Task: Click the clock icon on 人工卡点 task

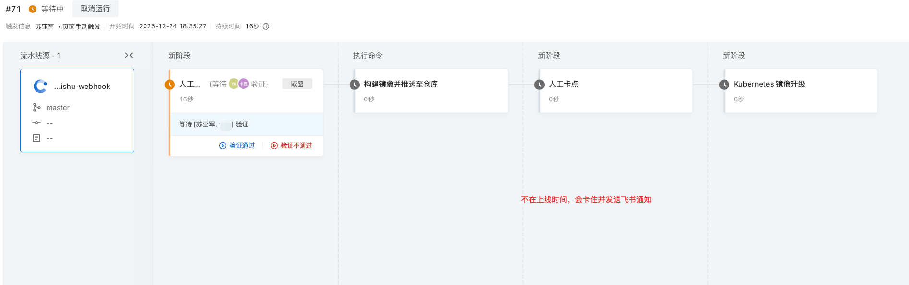Action: coord(539,85)
